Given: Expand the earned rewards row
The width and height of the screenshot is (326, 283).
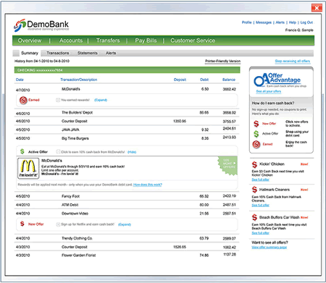Looking at the screenshot, I should click(x=101, y=100).
